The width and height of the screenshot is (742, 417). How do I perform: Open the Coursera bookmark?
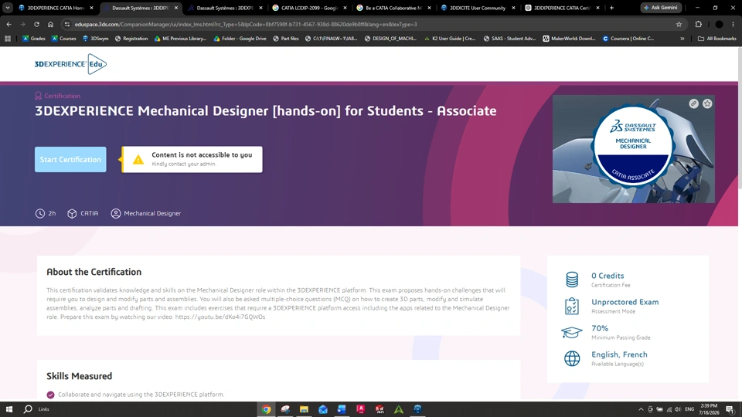point(628,39)
